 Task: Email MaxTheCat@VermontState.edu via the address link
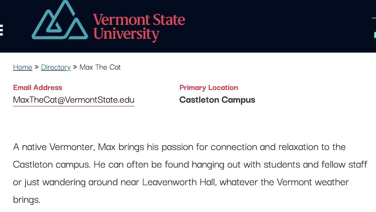73,100
